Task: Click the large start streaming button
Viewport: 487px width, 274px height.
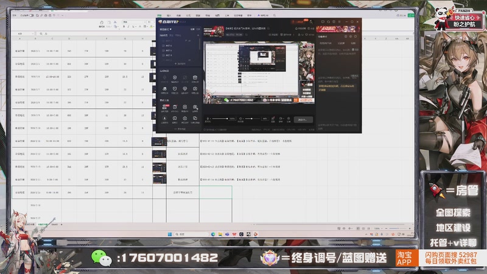Action: 303,119
